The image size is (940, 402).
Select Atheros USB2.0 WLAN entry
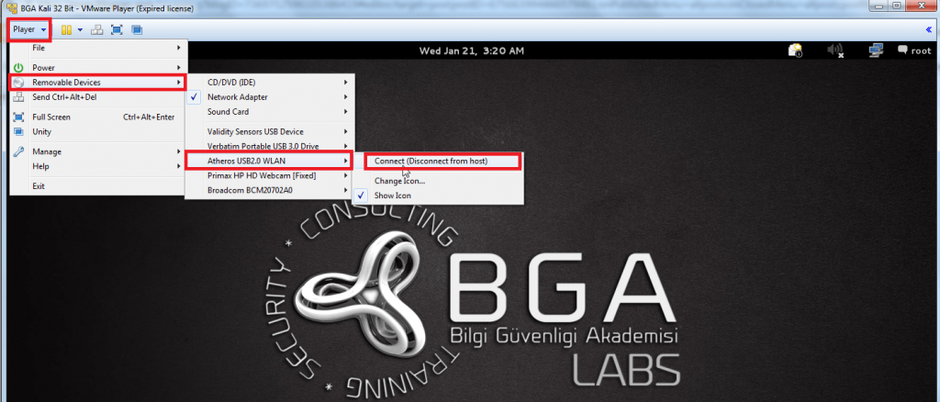click(x=269, y=161)
